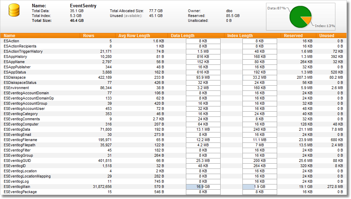Select the ESEventlogGUID table name
Image resolution: width=351 pixels, height=199 pixels.
17,161
